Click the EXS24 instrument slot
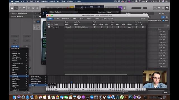The image size is (179, 100). point(15,46)
